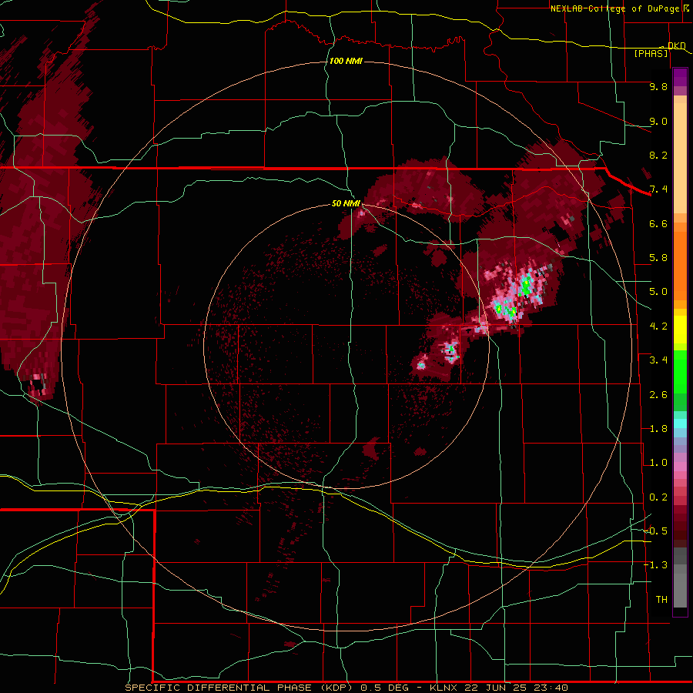Pick the gray segment at color bar bottom
The image size is (693, 693).
click(680, 591)
